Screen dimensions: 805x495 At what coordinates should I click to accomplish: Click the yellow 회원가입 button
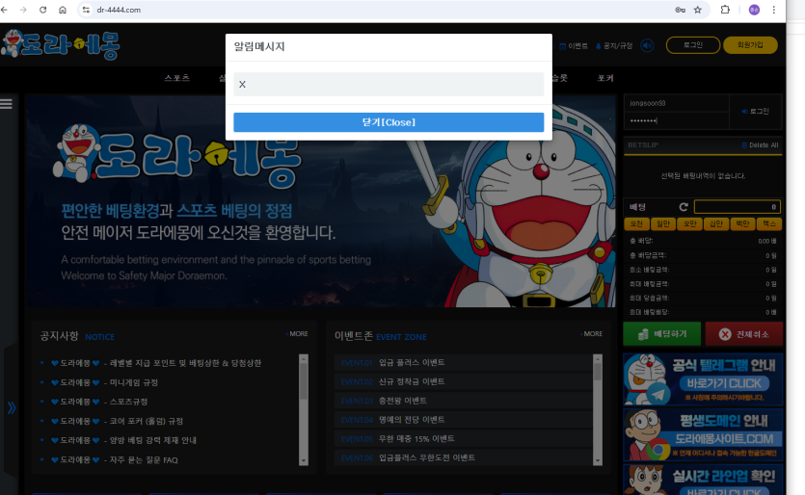point(750,45)
